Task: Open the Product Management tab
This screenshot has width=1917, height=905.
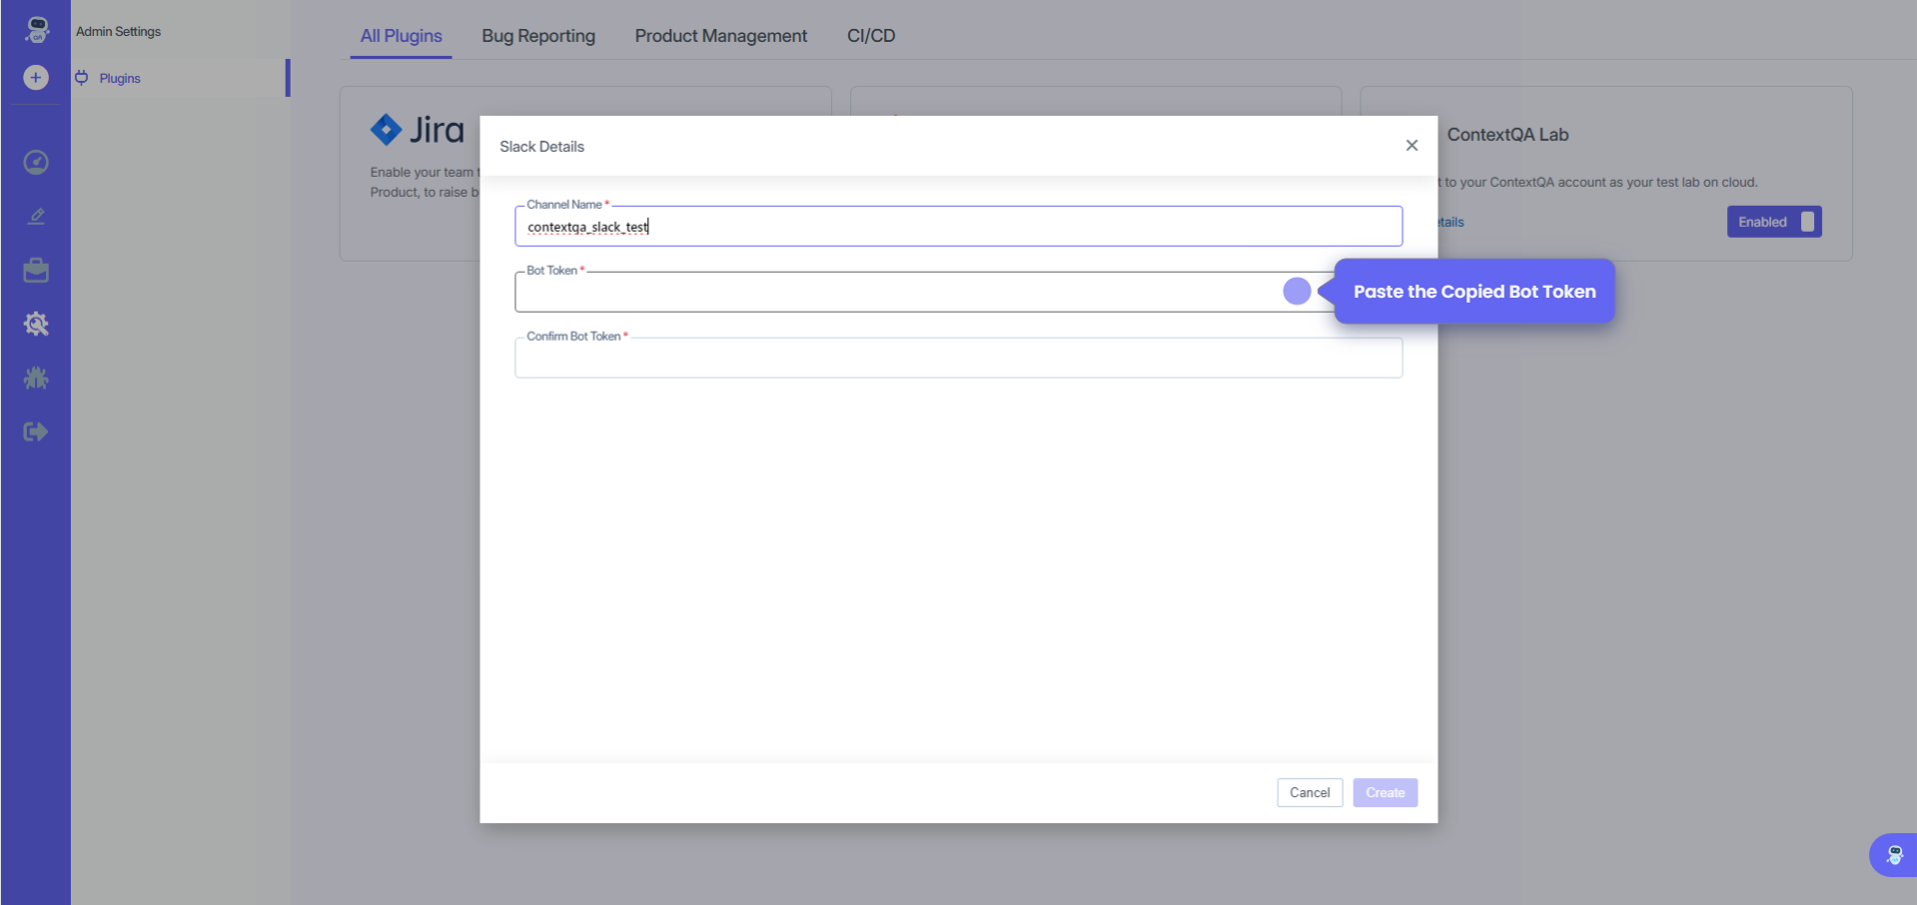Action: (x=720, y=36)
